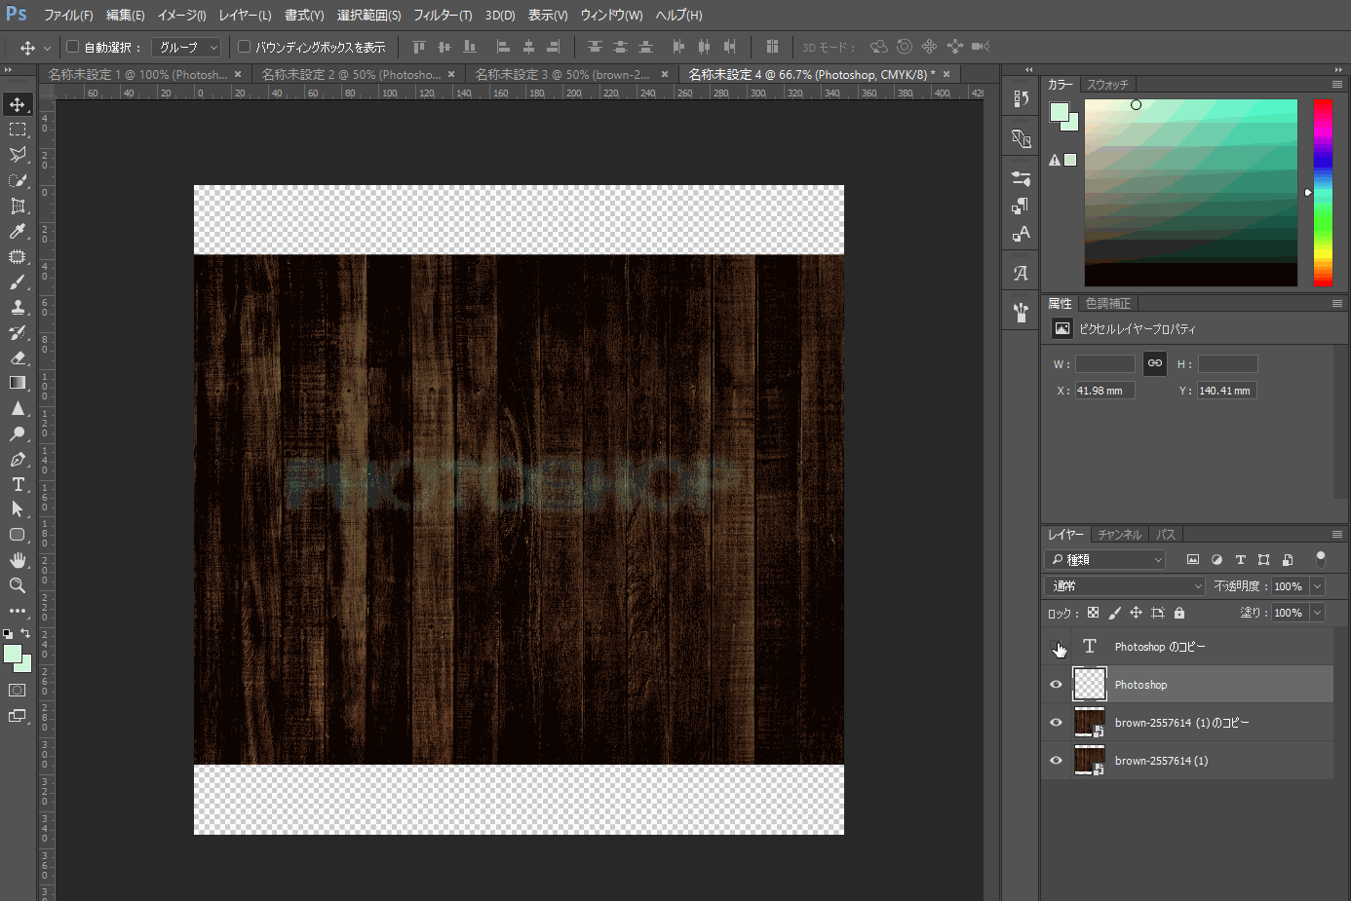This screenshot has height=901, width=1351.
Task: Select the Polygonal Lasso tool
Action: pos(18,155)
